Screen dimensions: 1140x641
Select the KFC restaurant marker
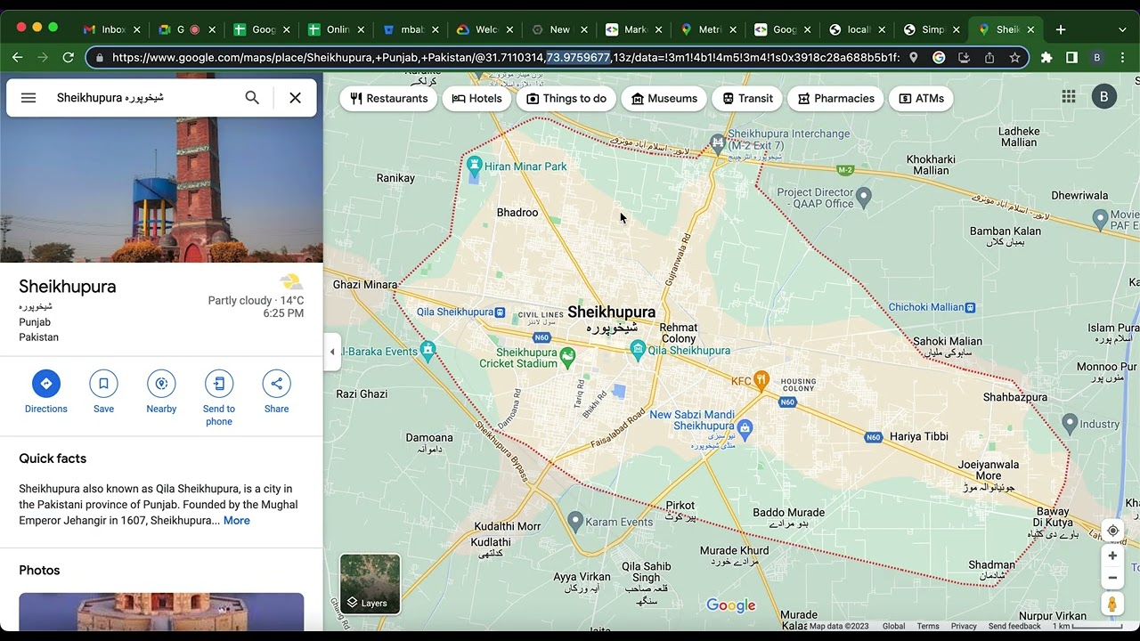click(x=761, y=380)
